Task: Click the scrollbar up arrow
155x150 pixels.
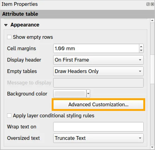Action: [x=152, y=21]
